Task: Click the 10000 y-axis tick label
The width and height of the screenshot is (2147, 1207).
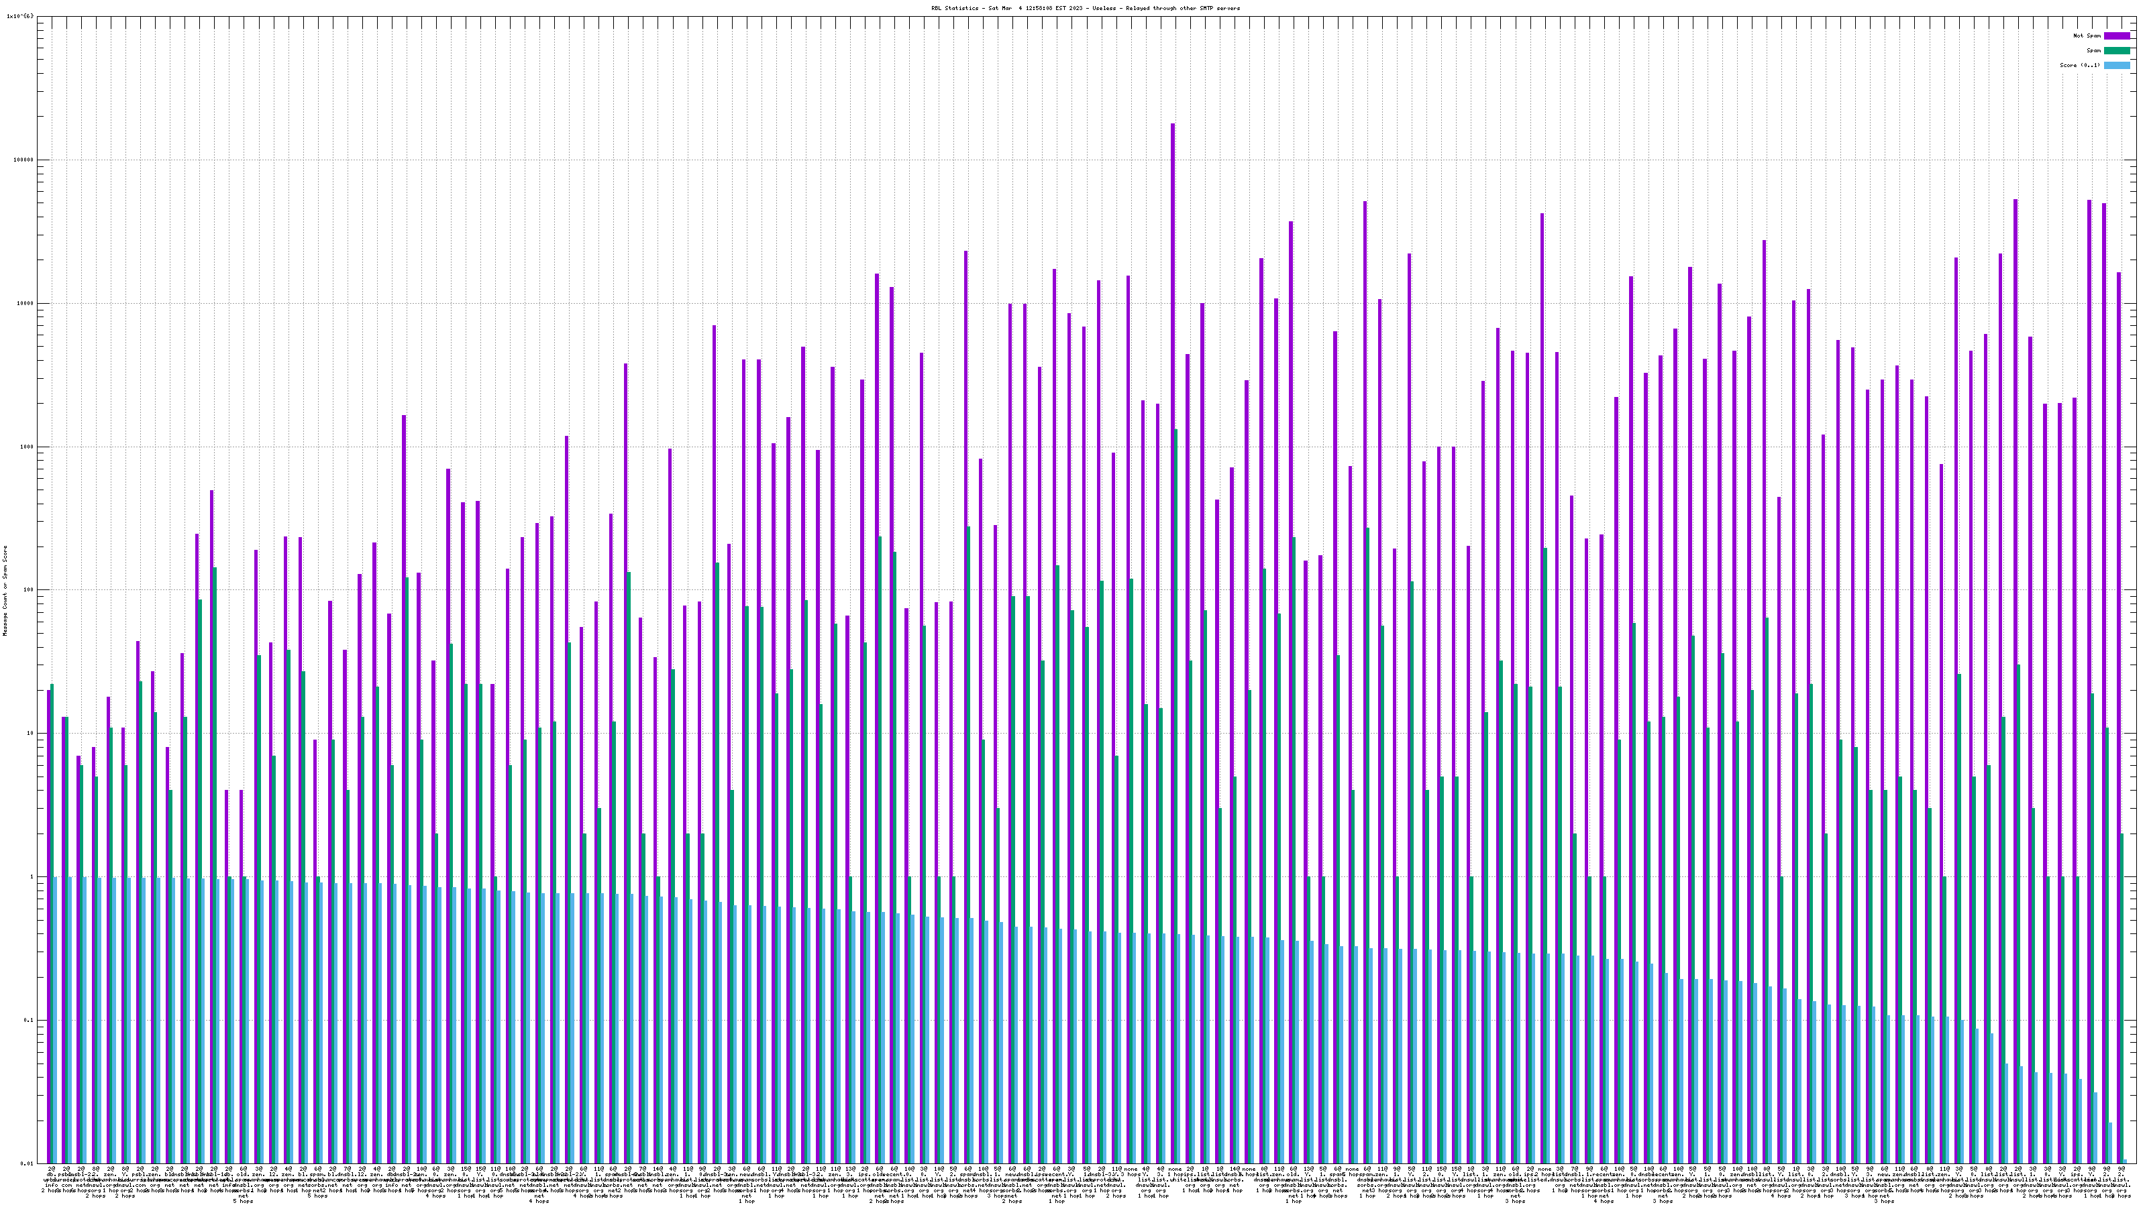Action: click(x=26, y=303)
